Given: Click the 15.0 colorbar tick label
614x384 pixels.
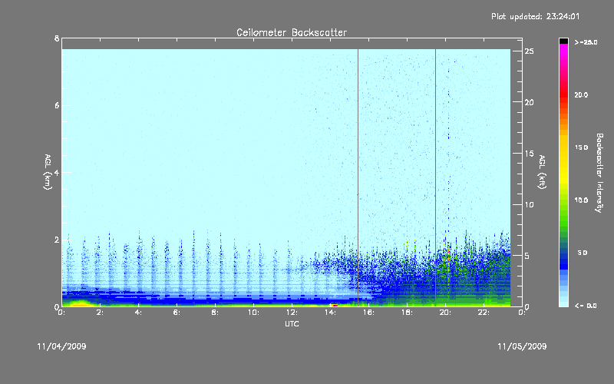Looking at the screenshot, I should (581, 147).
